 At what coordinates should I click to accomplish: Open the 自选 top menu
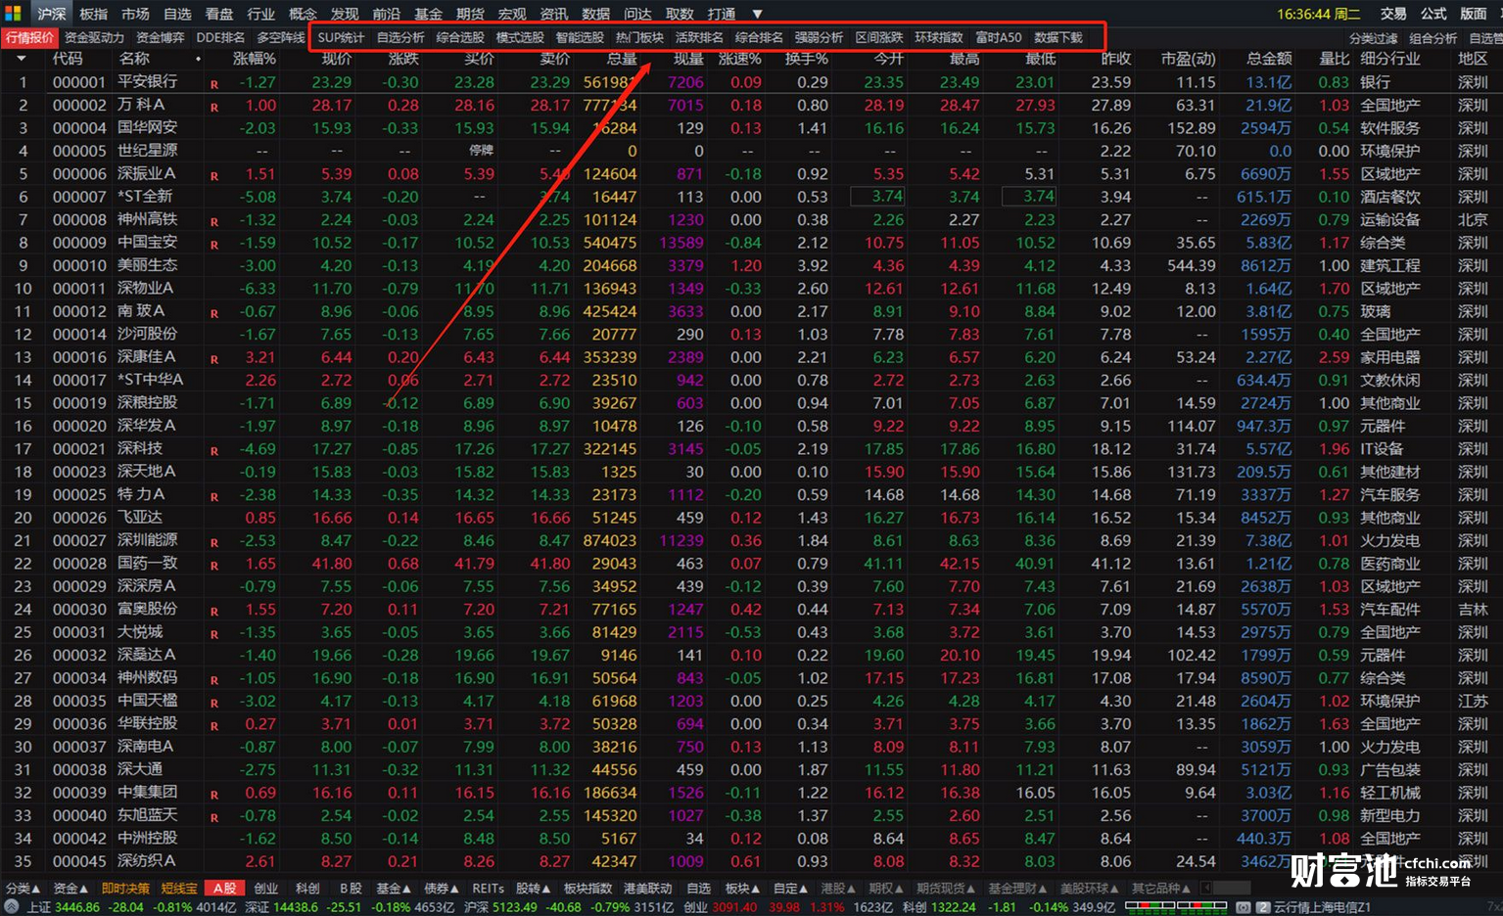177,14
